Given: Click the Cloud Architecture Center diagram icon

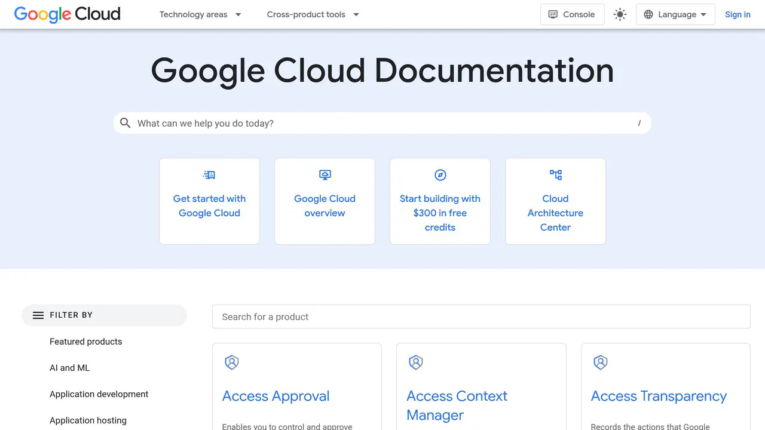Looking at the screenshot, I should 555,175.
